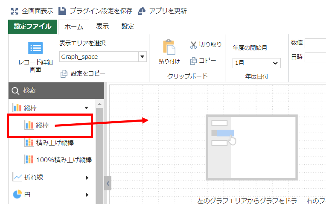Select 100%積み上げ縦棒 list item text
Image resolution: width=326 pixels, height=204 pixels.
64,160
